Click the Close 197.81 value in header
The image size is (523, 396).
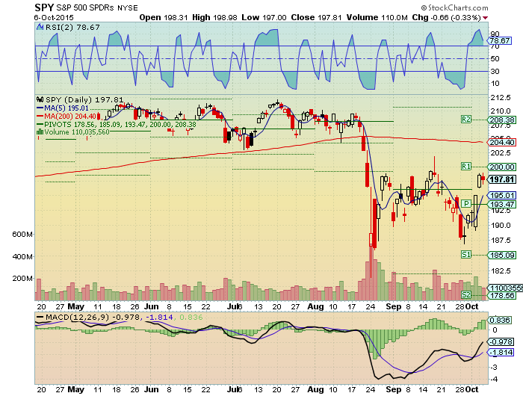pyautogui.click(x=316, y=17)
